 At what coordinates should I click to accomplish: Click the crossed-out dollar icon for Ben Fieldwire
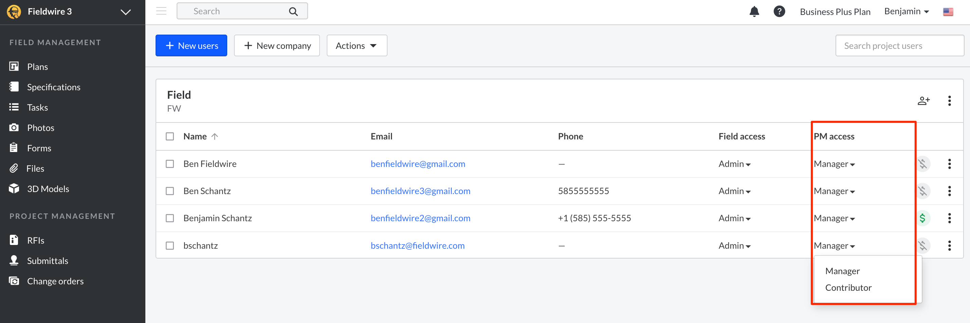(922, 164)
